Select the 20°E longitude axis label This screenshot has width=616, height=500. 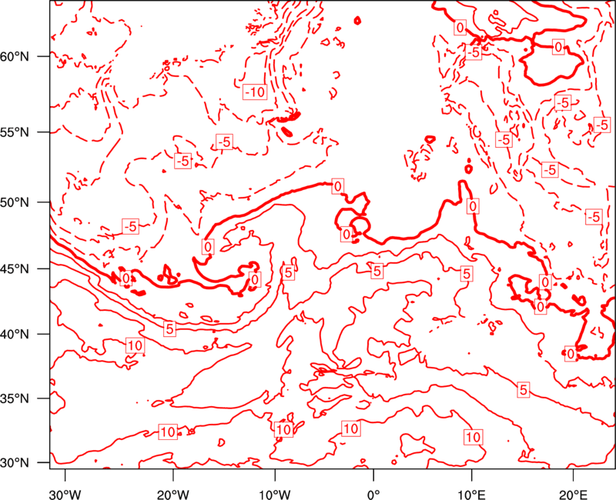[x=573, y=495]
